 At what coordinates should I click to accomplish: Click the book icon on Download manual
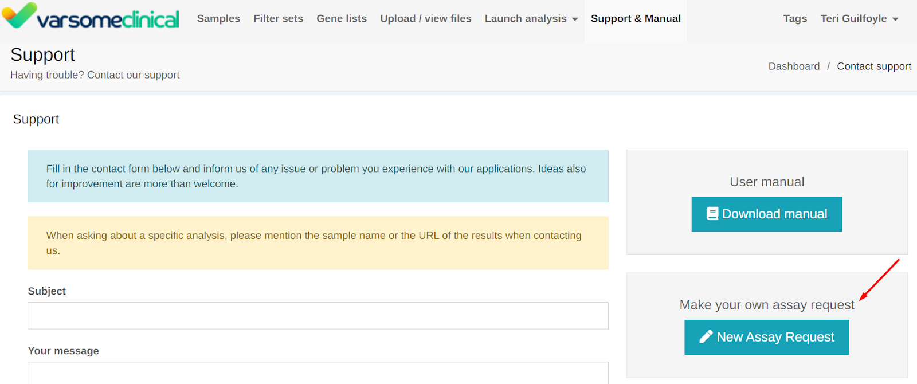(712, 214)
